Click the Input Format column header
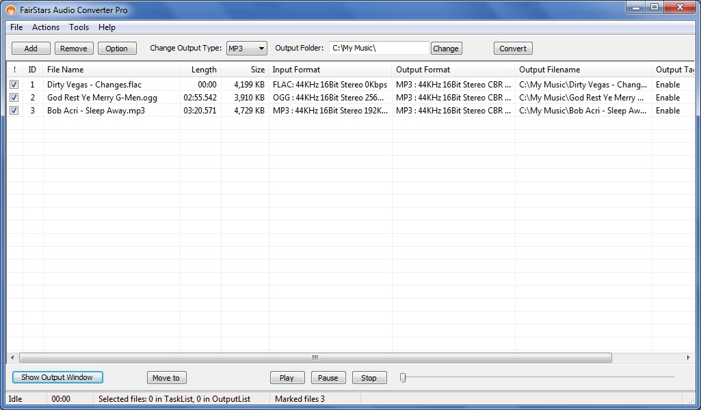 [330, 70]
